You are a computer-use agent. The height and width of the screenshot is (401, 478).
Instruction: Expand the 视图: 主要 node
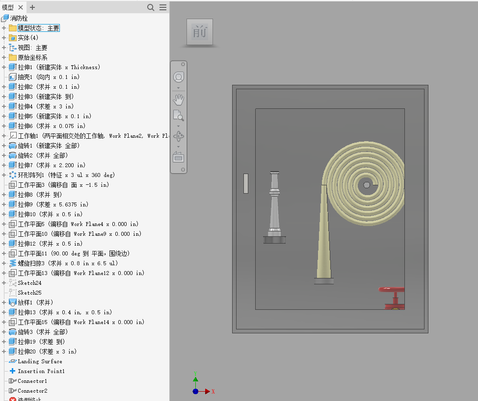coord(4,48)
